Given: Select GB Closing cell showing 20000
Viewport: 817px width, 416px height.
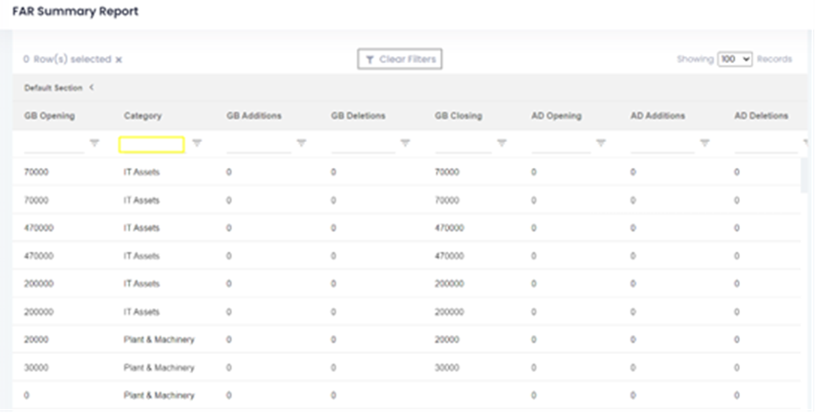Looking at the screenshot, I should 447,340.
